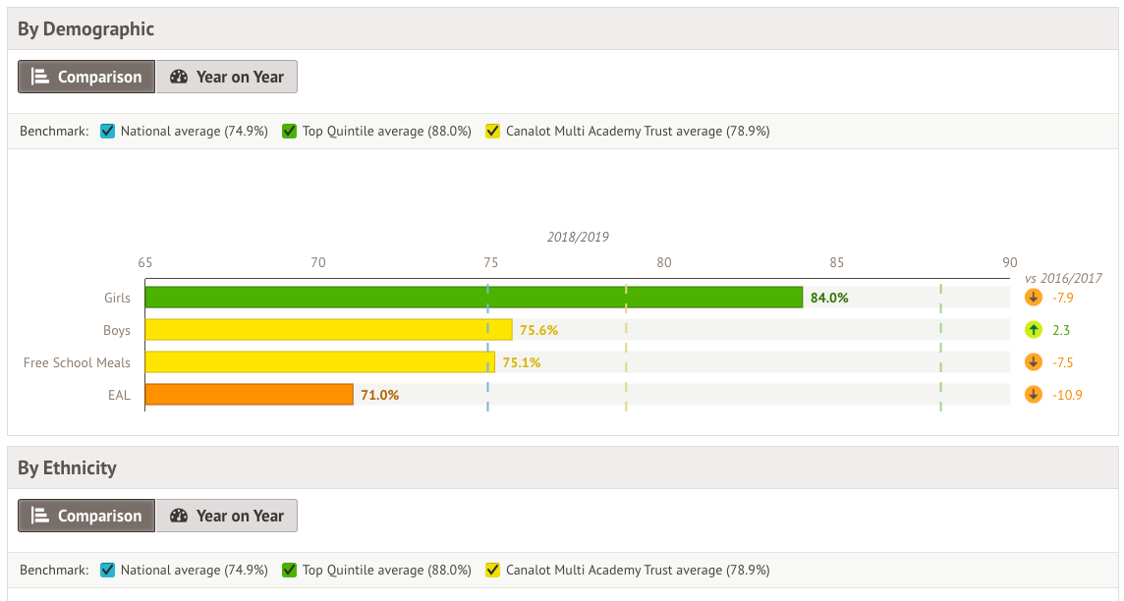Click the bar chart icon in Demographic Comparison tab
The height and width of the screenshot is (601, 1124).
tap(40, 77)
